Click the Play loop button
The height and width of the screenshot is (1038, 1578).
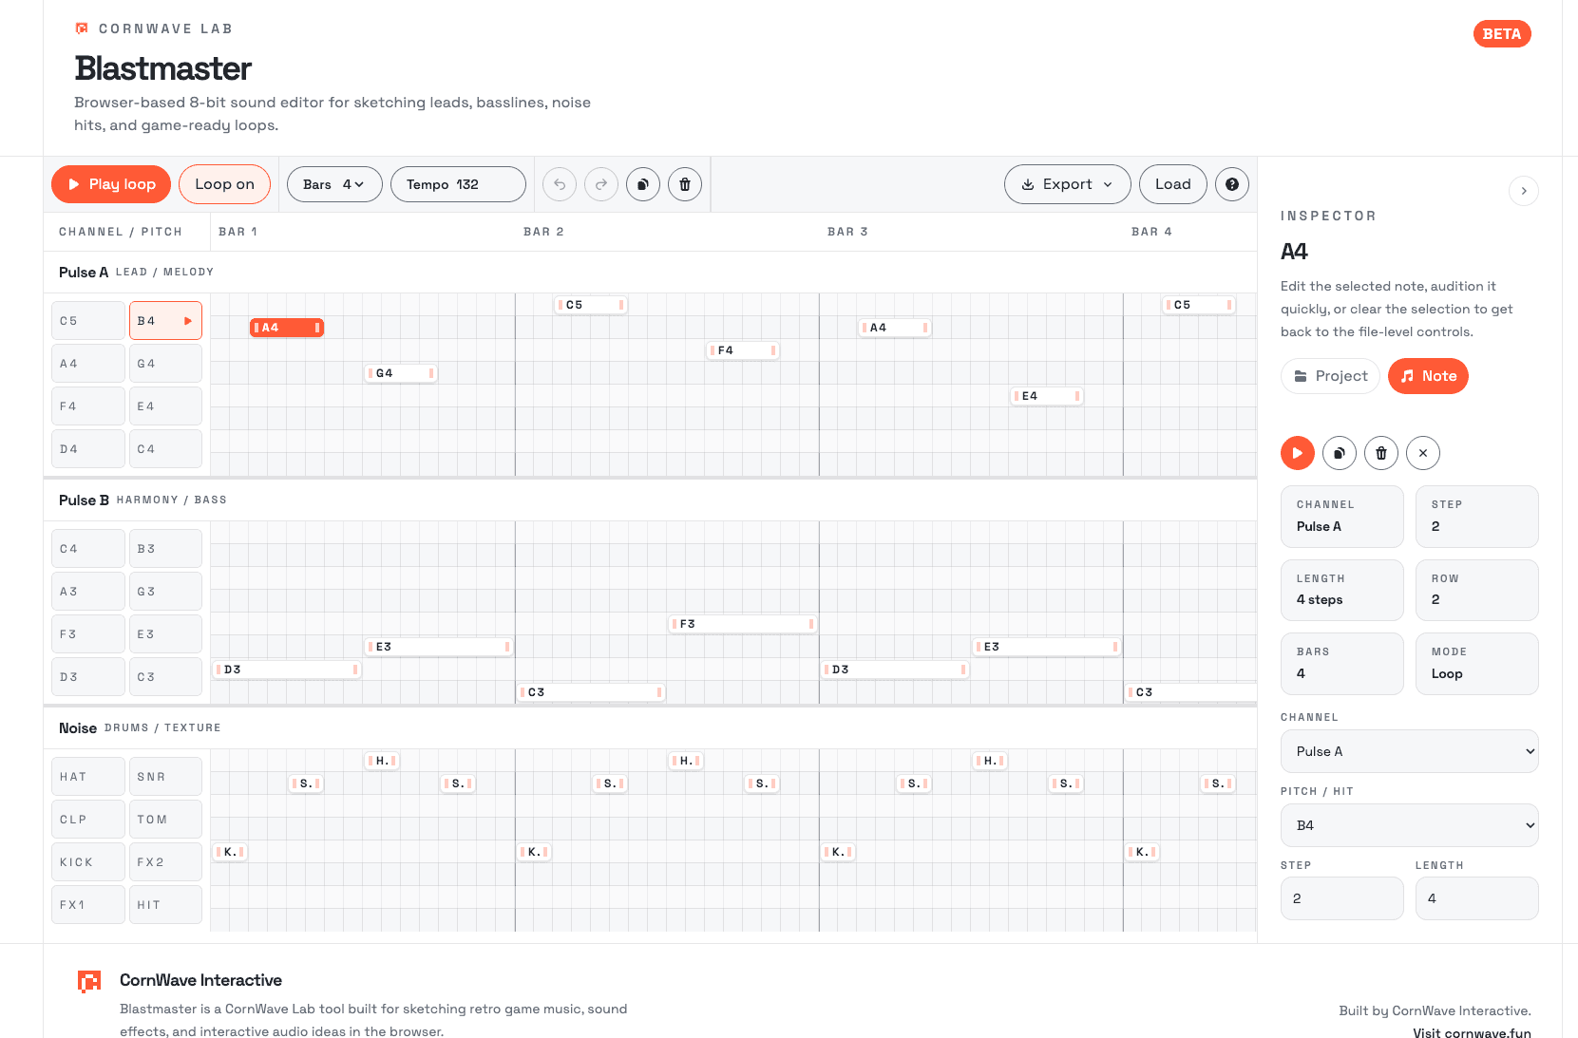[x=111, y=184]
